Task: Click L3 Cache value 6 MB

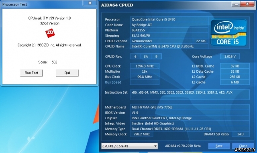Action: pos(235,82)
